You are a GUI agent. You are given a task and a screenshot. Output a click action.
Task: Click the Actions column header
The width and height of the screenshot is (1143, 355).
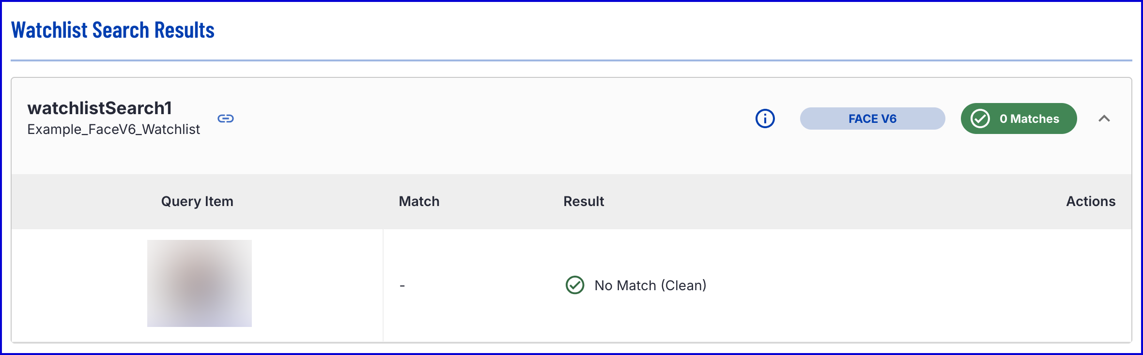click(1091, 201)
